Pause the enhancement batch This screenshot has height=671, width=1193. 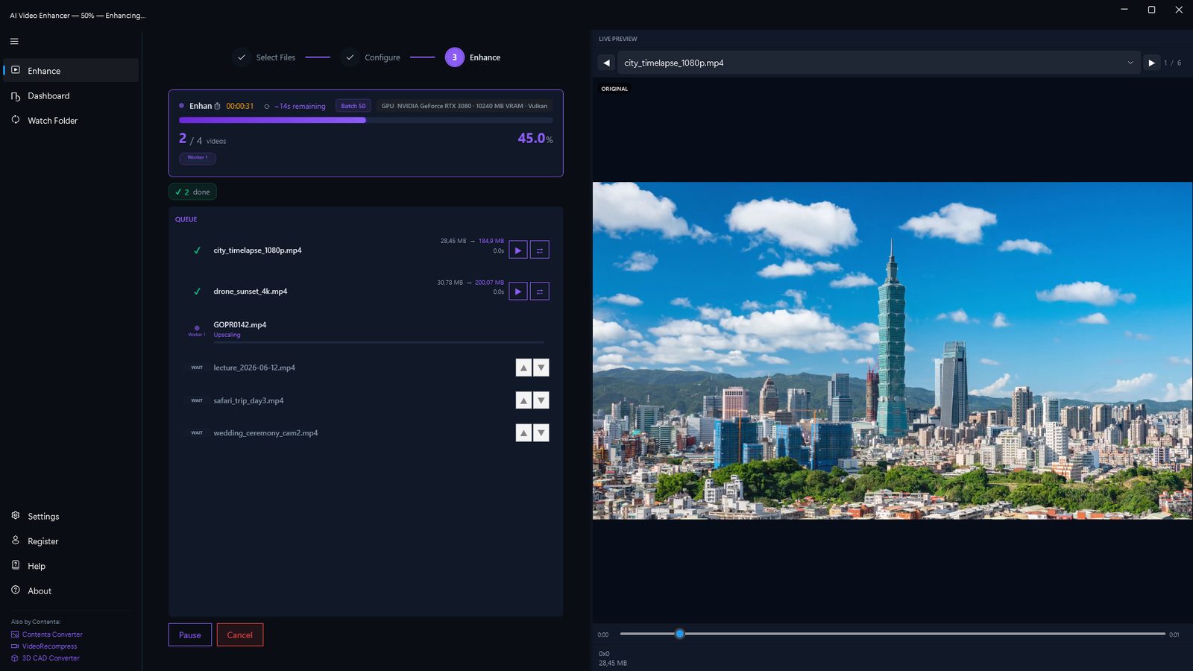[x=190, y=634]
